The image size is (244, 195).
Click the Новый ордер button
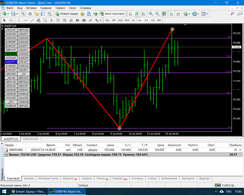click(67, 14)
